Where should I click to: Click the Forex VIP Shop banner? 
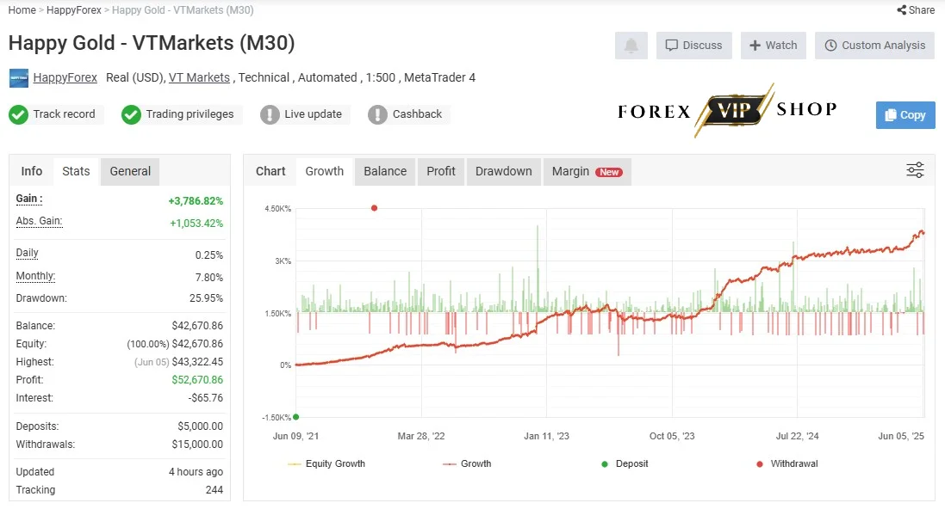tap(727, 111)
